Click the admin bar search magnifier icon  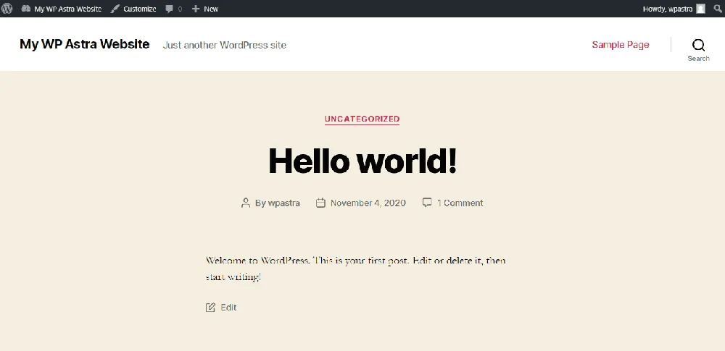[x=718, y=8]
